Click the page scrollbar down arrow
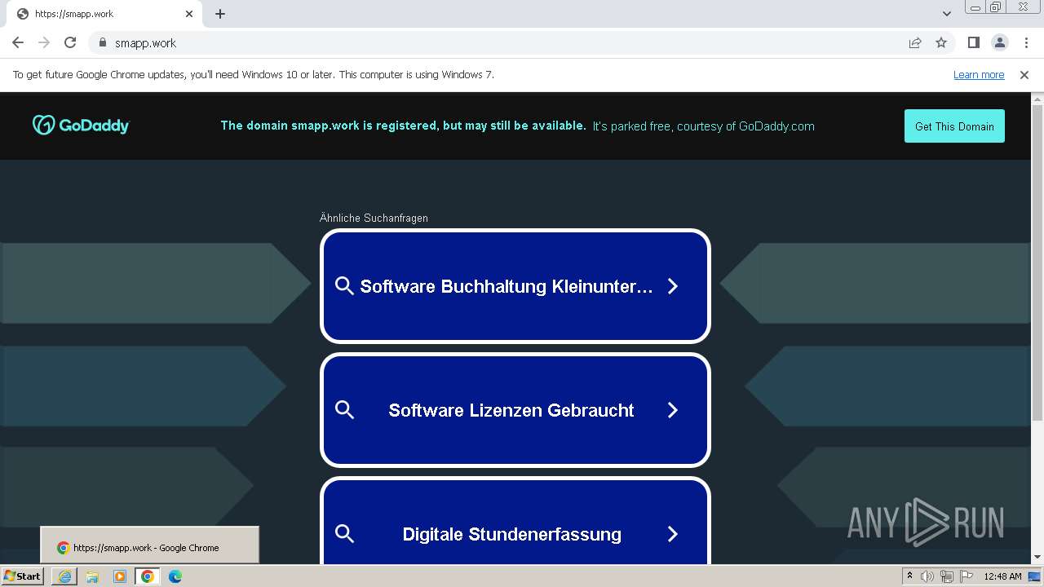The width and height of the screenshot is (1044, 587). tap(1037, 557)
